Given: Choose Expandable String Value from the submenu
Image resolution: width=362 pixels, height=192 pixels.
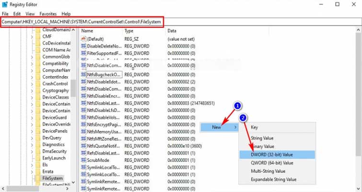Looking at the screenshot, I should click(277, 180).
